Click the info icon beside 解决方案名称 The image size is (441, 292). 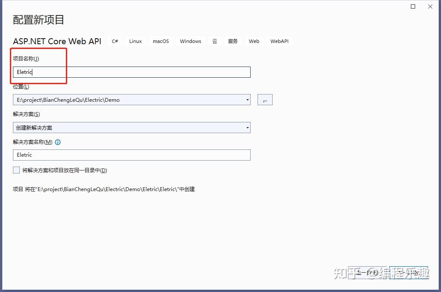pyautogui.click(x=58, y=142)
